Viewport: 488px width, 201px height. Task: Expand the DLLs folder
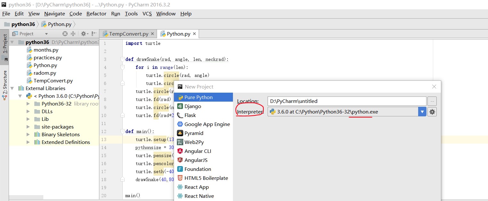(x=28, y=111)
